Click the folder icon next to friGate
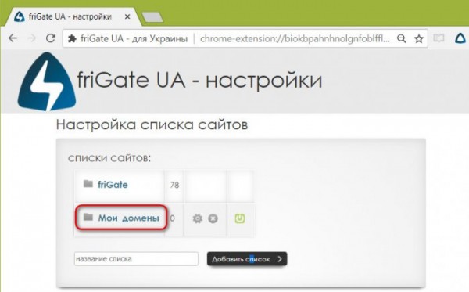The image size is (469, 292). coord(88,184)
